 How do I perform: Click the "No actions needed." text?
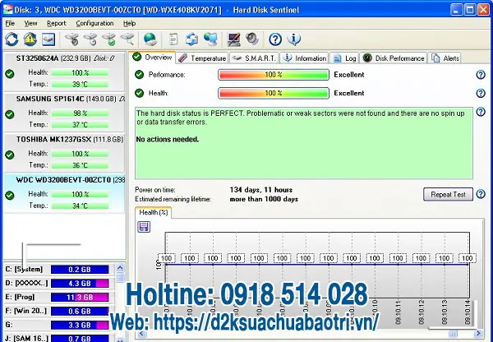168,140
